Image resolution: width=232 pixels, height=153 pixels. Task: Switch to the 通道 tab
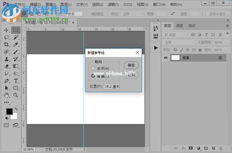(179, 26)
